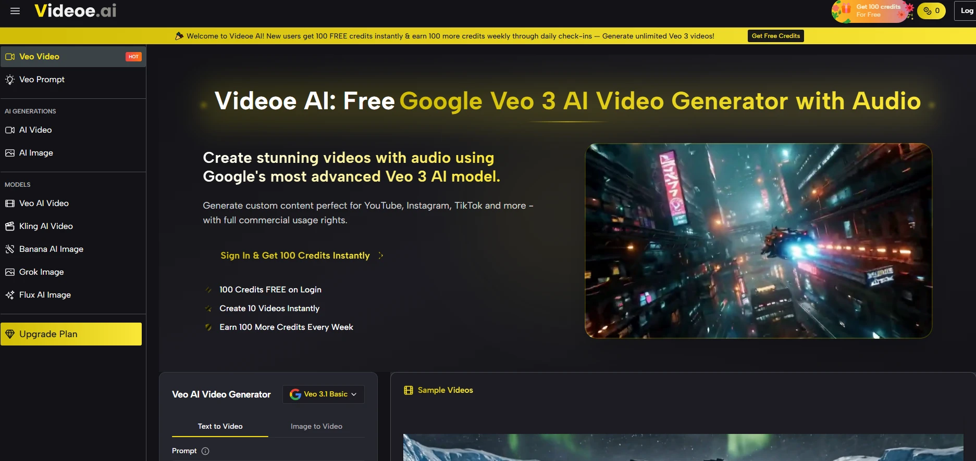Click the AI Video camera icon
This screenshot has width=976, height=461.
[10, 130]
